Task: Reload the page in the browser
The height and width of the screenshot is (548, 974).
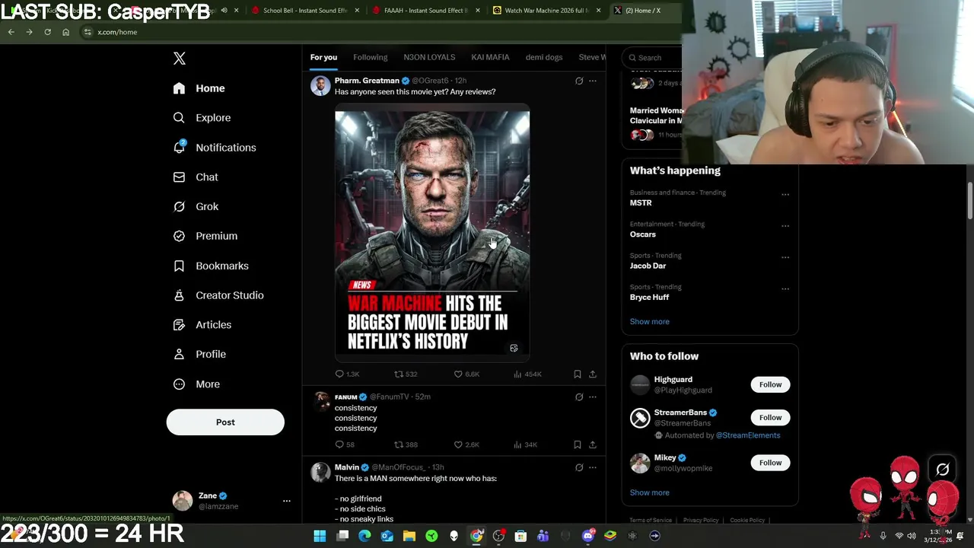Action: 47,32
